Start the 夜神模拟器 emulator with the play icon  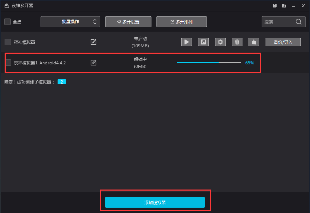[186, 42]
